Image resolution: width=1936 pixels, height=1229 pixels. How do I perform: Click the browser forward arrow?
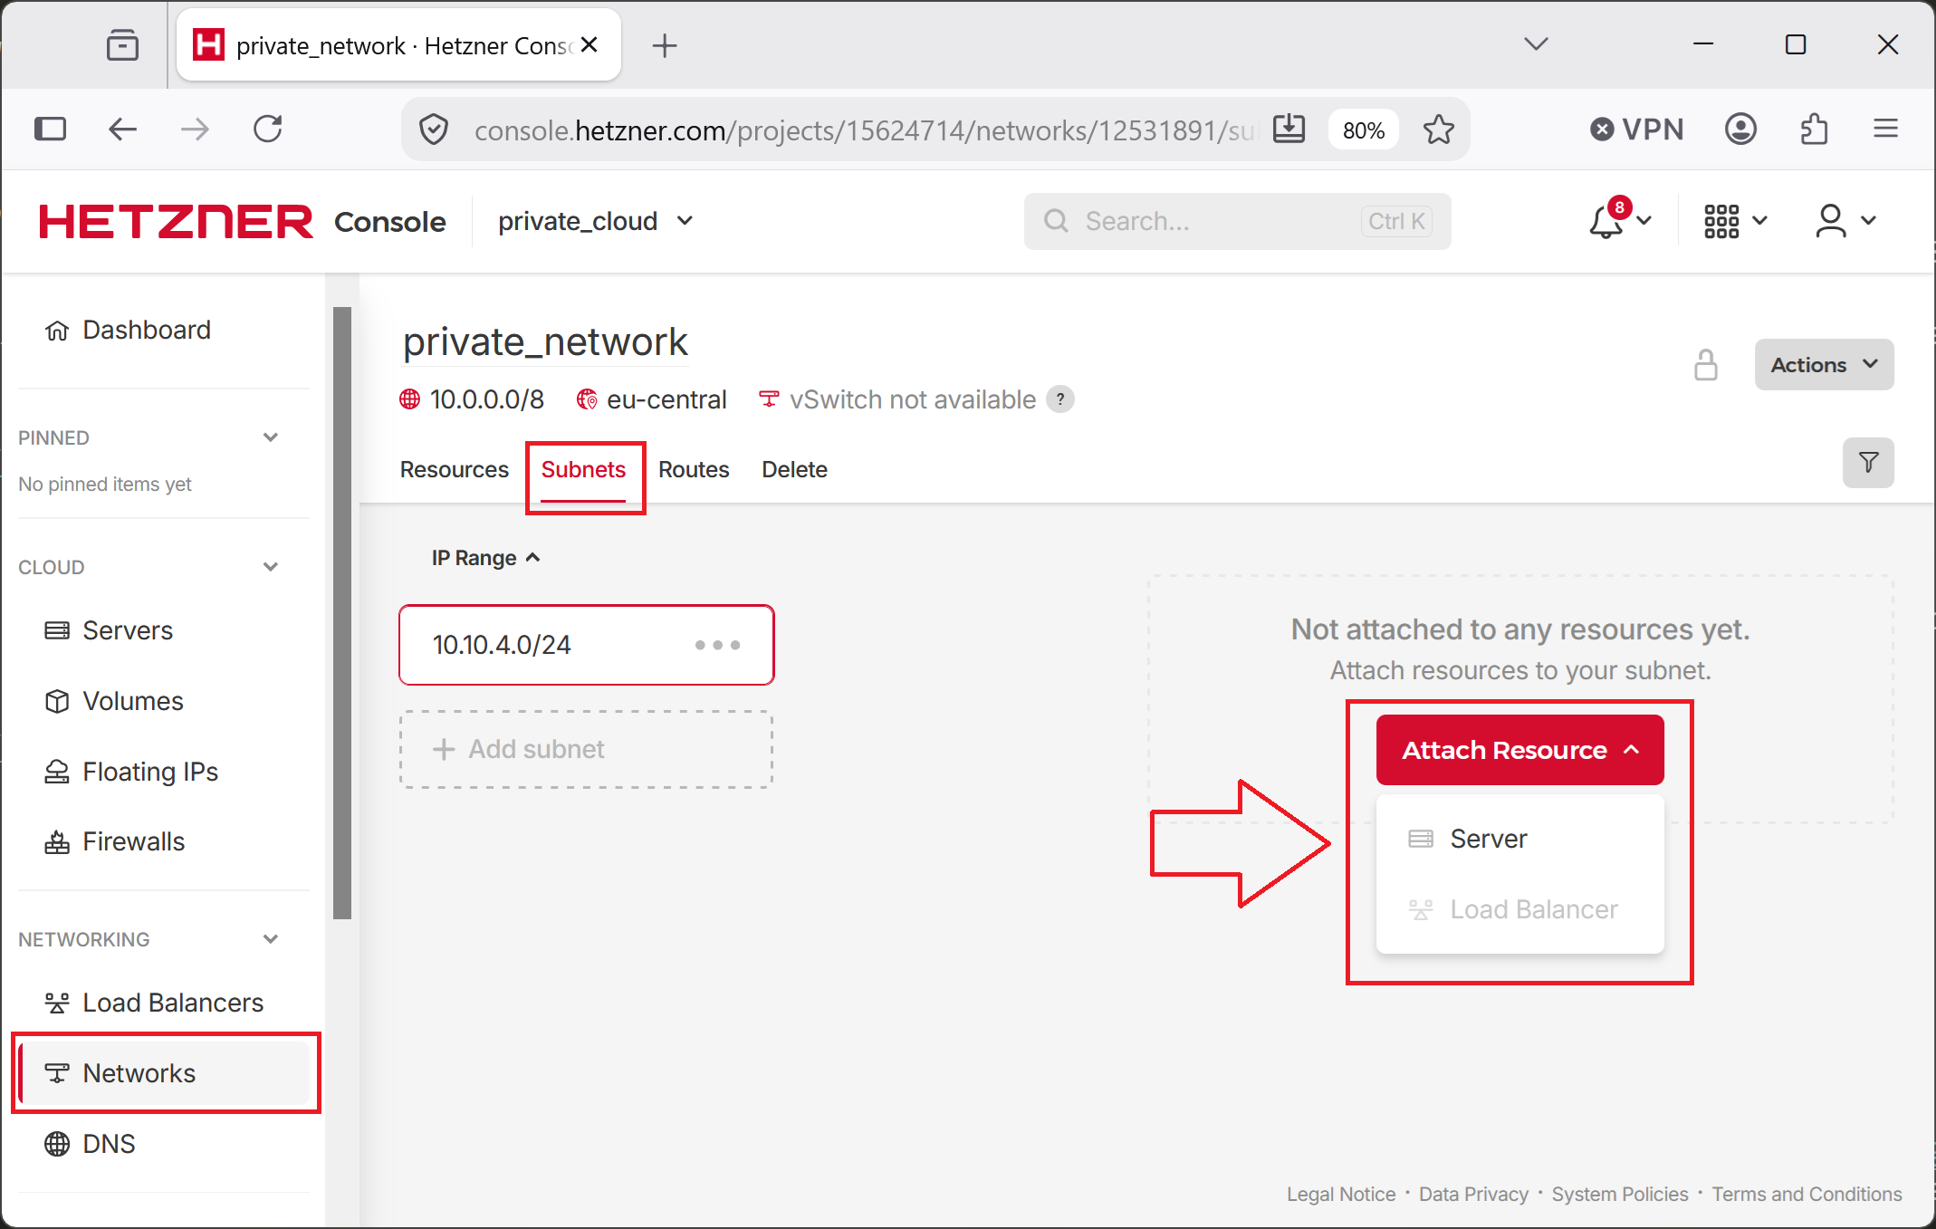point(194,130)
